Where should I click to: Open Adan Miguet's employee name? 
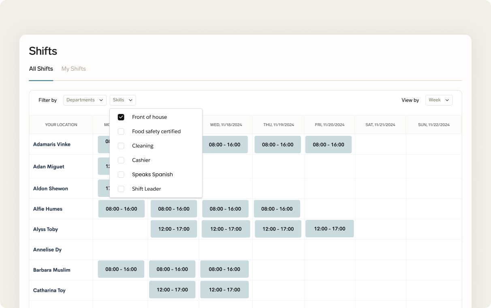[x=49, y=167]
